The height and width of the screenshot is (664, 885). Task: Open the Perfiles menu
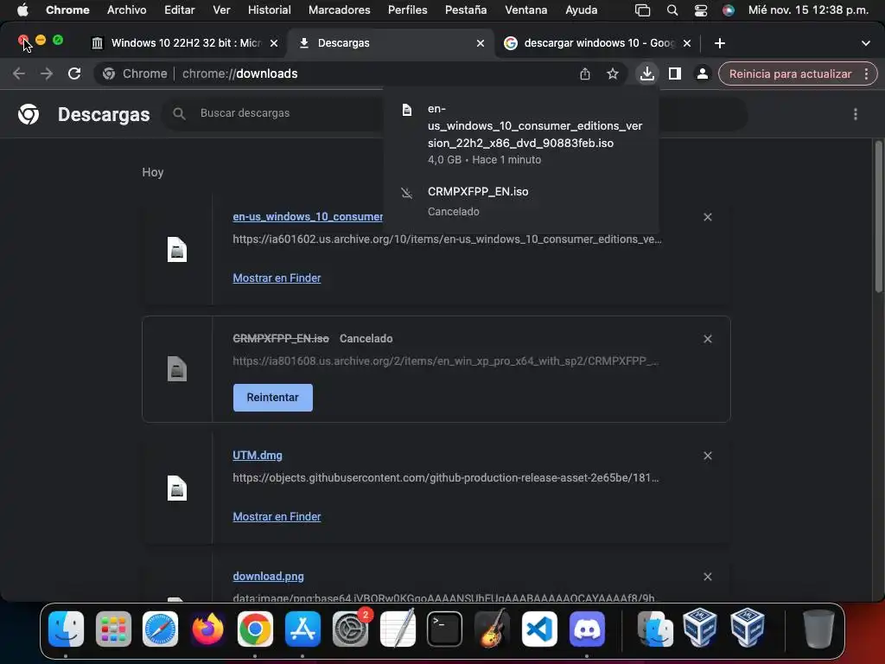coord(408,10)
